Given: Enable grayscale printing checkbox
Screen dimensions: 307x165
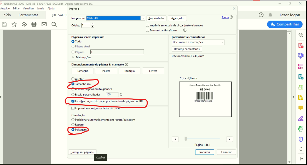Looking at the screenshot, I should [148, 25].
